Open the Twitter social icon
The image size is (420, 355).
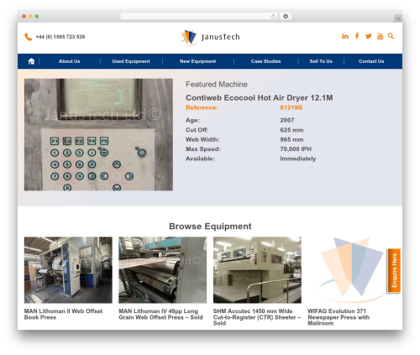click(x=369, y=36)
